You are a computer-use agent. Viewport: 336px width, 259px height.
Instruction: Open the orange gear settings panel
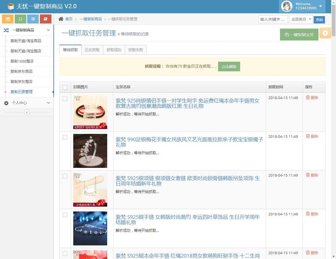(325, 33)
